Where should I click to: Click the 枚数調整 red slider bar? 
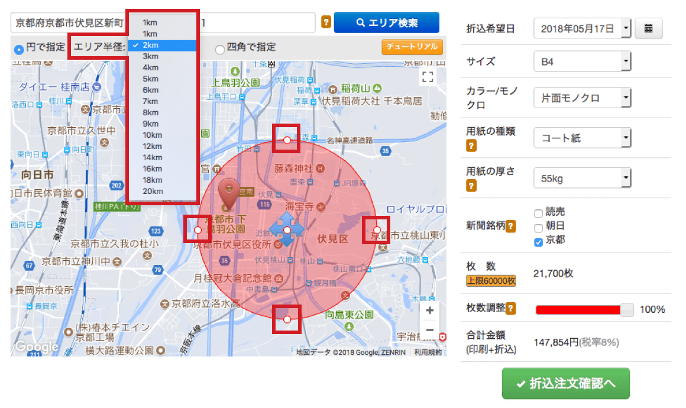coord(578,310)
